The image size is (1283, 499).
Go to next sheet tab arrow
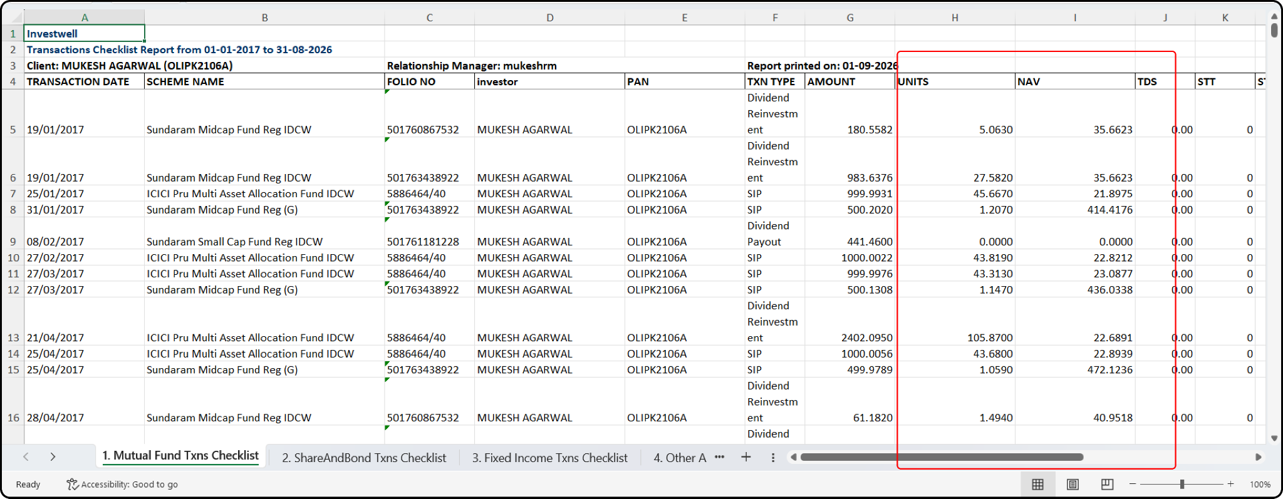[x=53, y=457]
